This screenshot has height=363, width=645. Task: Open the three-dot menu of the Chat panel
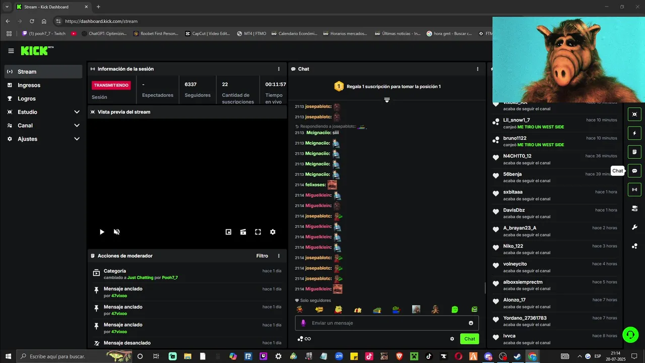tap(478, 69)
